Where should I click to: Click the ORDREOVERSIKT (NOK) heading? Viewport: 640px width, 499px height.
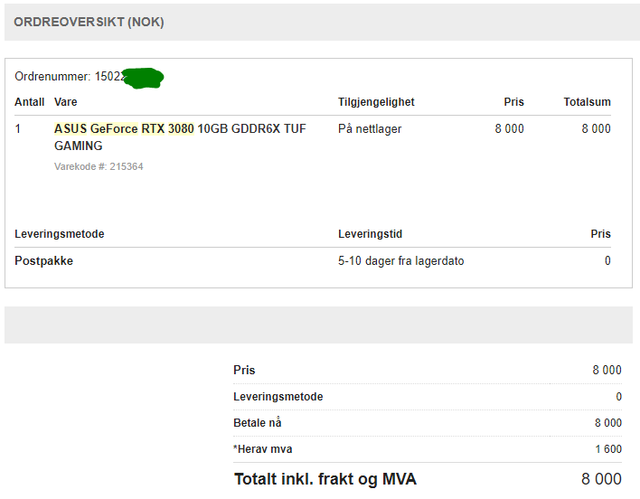coord(89,22)
